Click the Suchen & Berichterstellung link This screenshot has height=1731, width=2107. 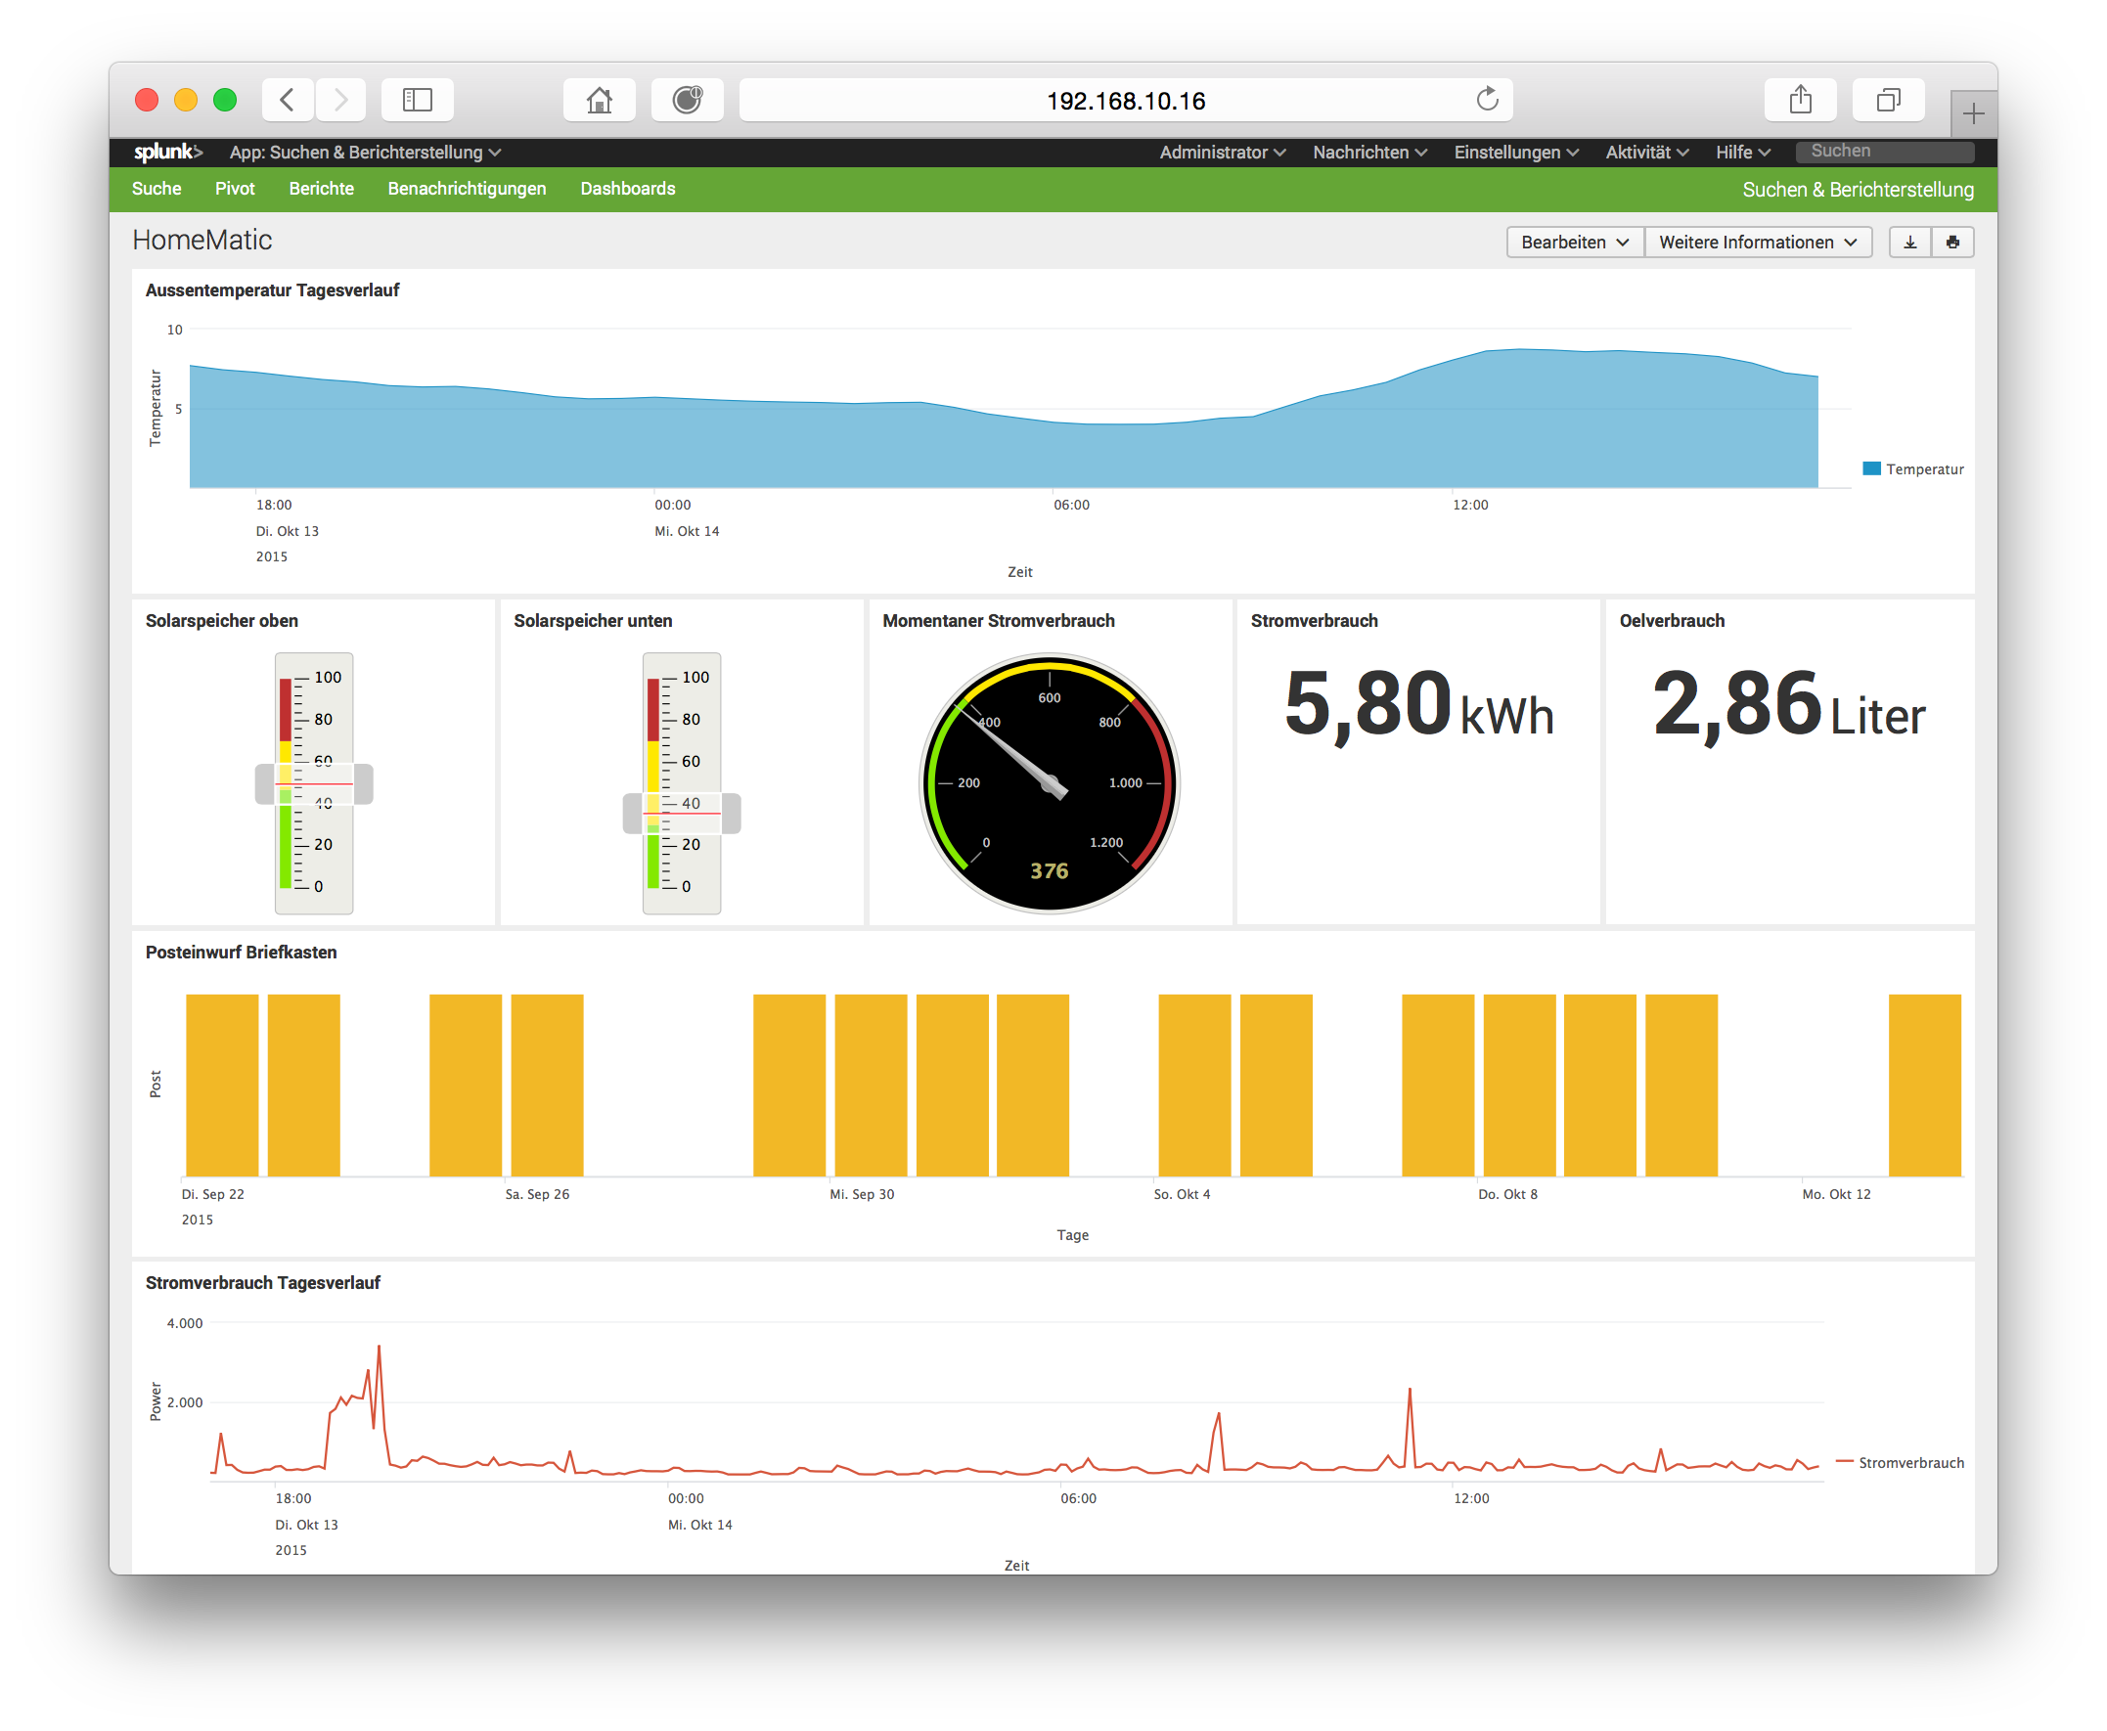click(1857, 190)
